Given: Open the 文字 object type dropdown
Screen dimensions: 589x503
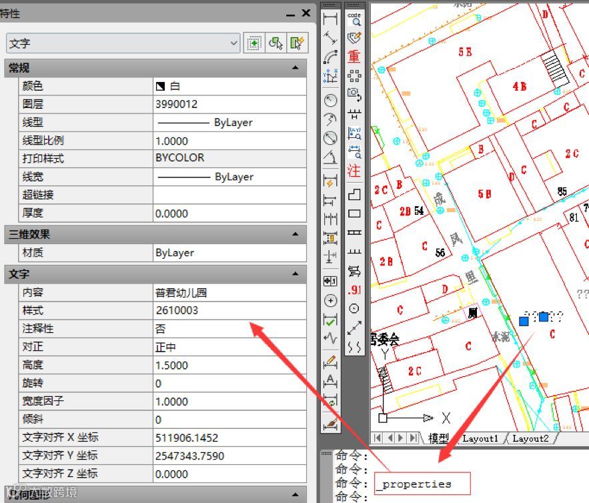Looking at the screenshot, I should 123,43.
